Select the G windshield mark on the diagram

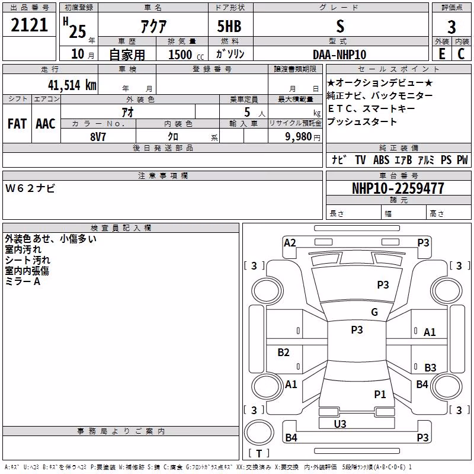(374, 312)
